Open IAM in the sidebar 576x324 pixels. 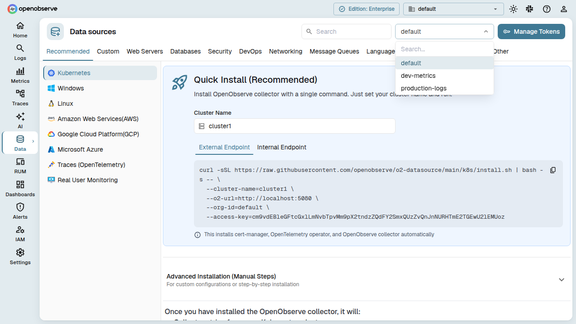pyautogui.click(x=20, y=234)
